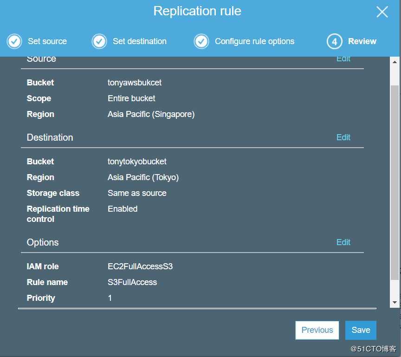Go to the Set destination step
The height and width of the screenshot is (357, 401).
[139, 41]
